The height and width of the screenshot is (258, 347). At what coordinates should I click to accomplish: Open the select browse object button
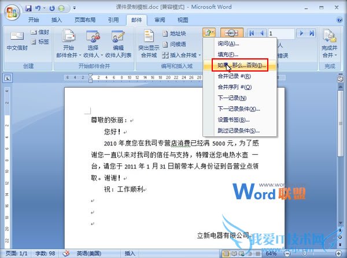click(x=341, y=237)
